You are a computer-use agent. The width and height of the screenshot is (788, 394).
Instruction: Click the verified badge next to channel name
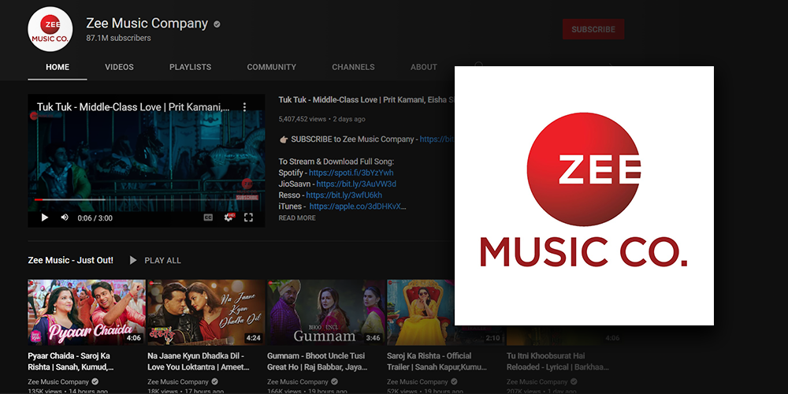coord(217,24)
